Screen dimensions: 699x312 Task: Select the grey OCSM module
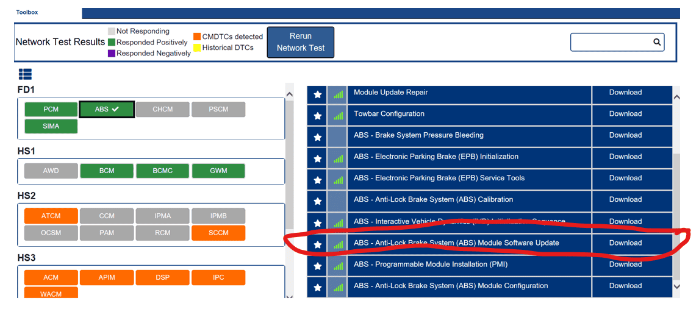[x=51, y=233]
